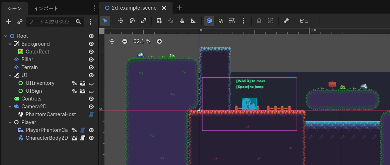Viewport: 390px width, 165px height.
Task: Lock the selected node with the padlock icon
Action: pyautogui.click(x=259, y=21)
